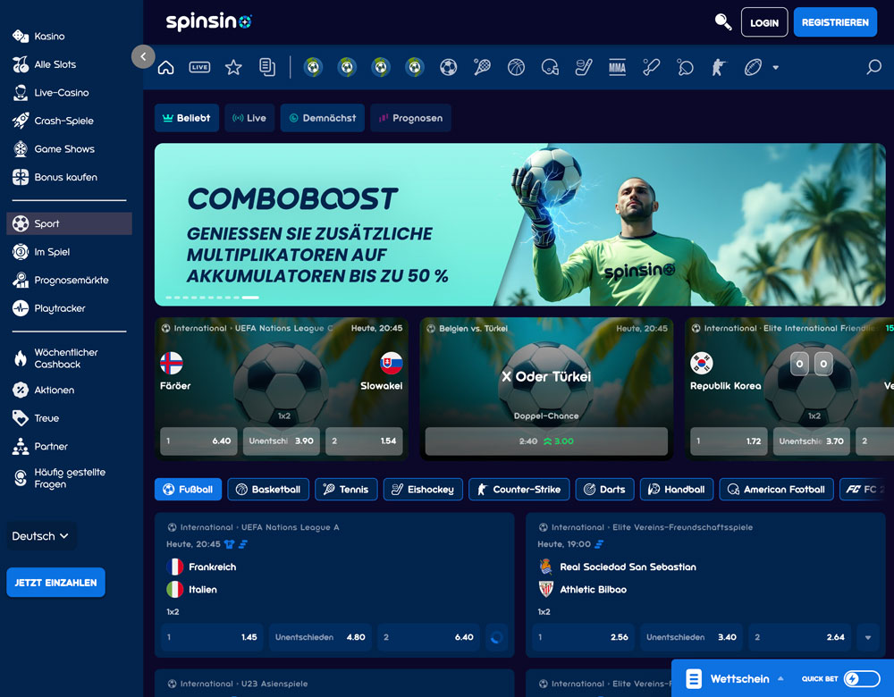The width and height of the screenshot is (894, 697).
Task: Switch to the Beliebt tab
Action: click(187, 118)
